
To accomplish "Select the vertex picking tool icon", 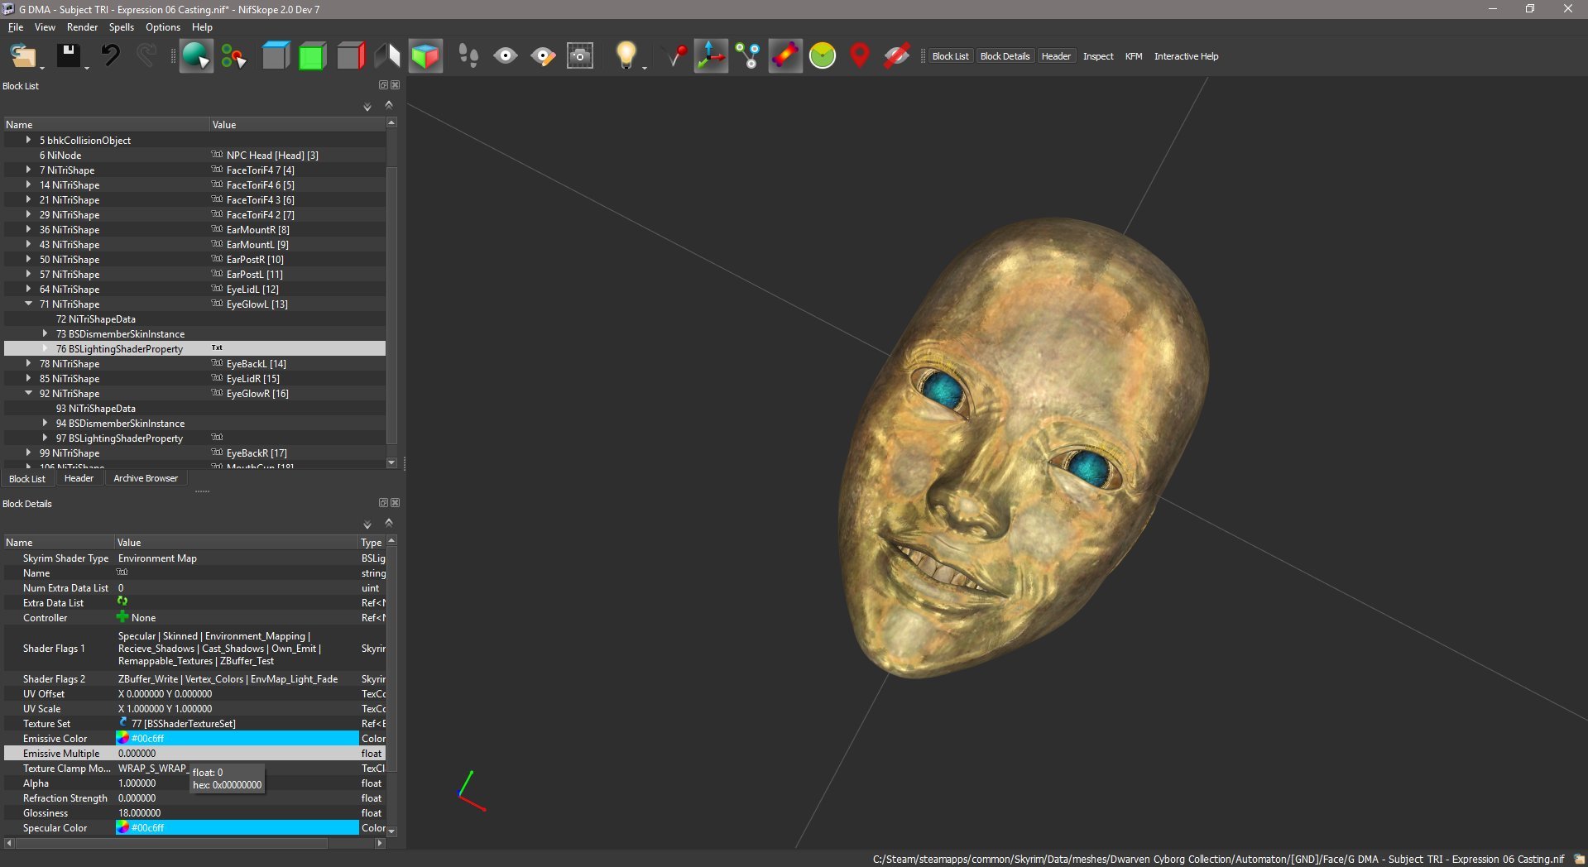I will click(234, 56).
